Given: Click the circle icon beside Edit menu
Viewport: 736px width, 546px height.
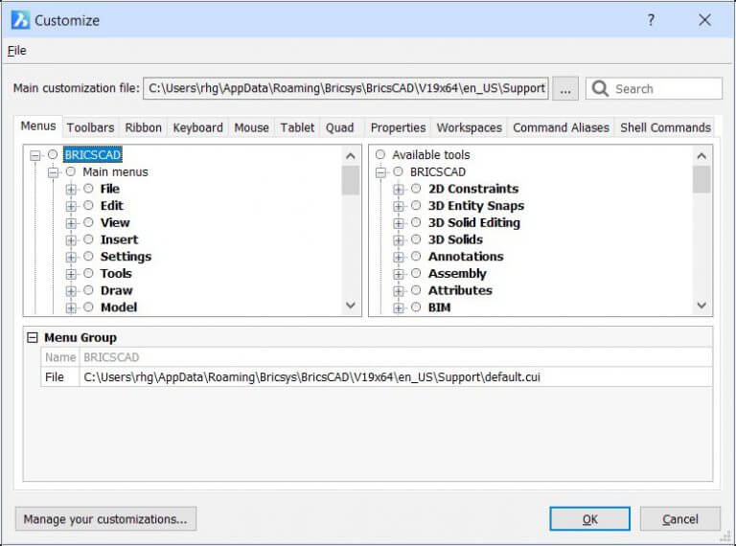Looking at the screenshot, I should tap(88, 205).
